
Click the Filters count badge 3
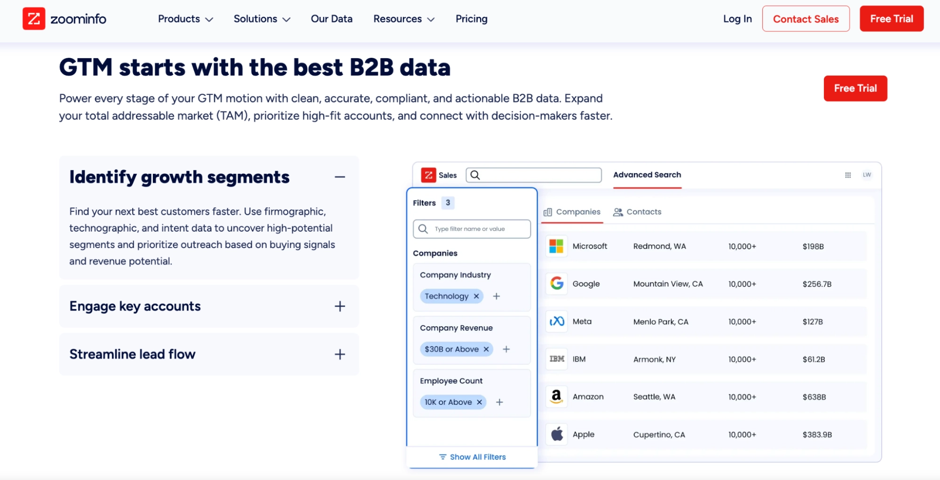[x=448, y=203]
